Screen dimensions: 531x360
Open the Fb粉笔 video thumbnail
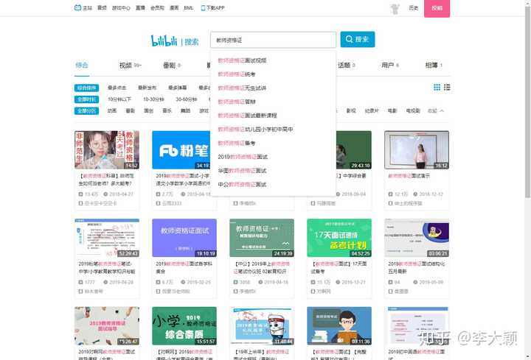click(181, 150)
